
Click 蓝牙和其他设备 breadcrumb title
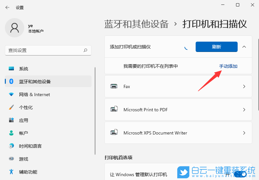[136, 24]
